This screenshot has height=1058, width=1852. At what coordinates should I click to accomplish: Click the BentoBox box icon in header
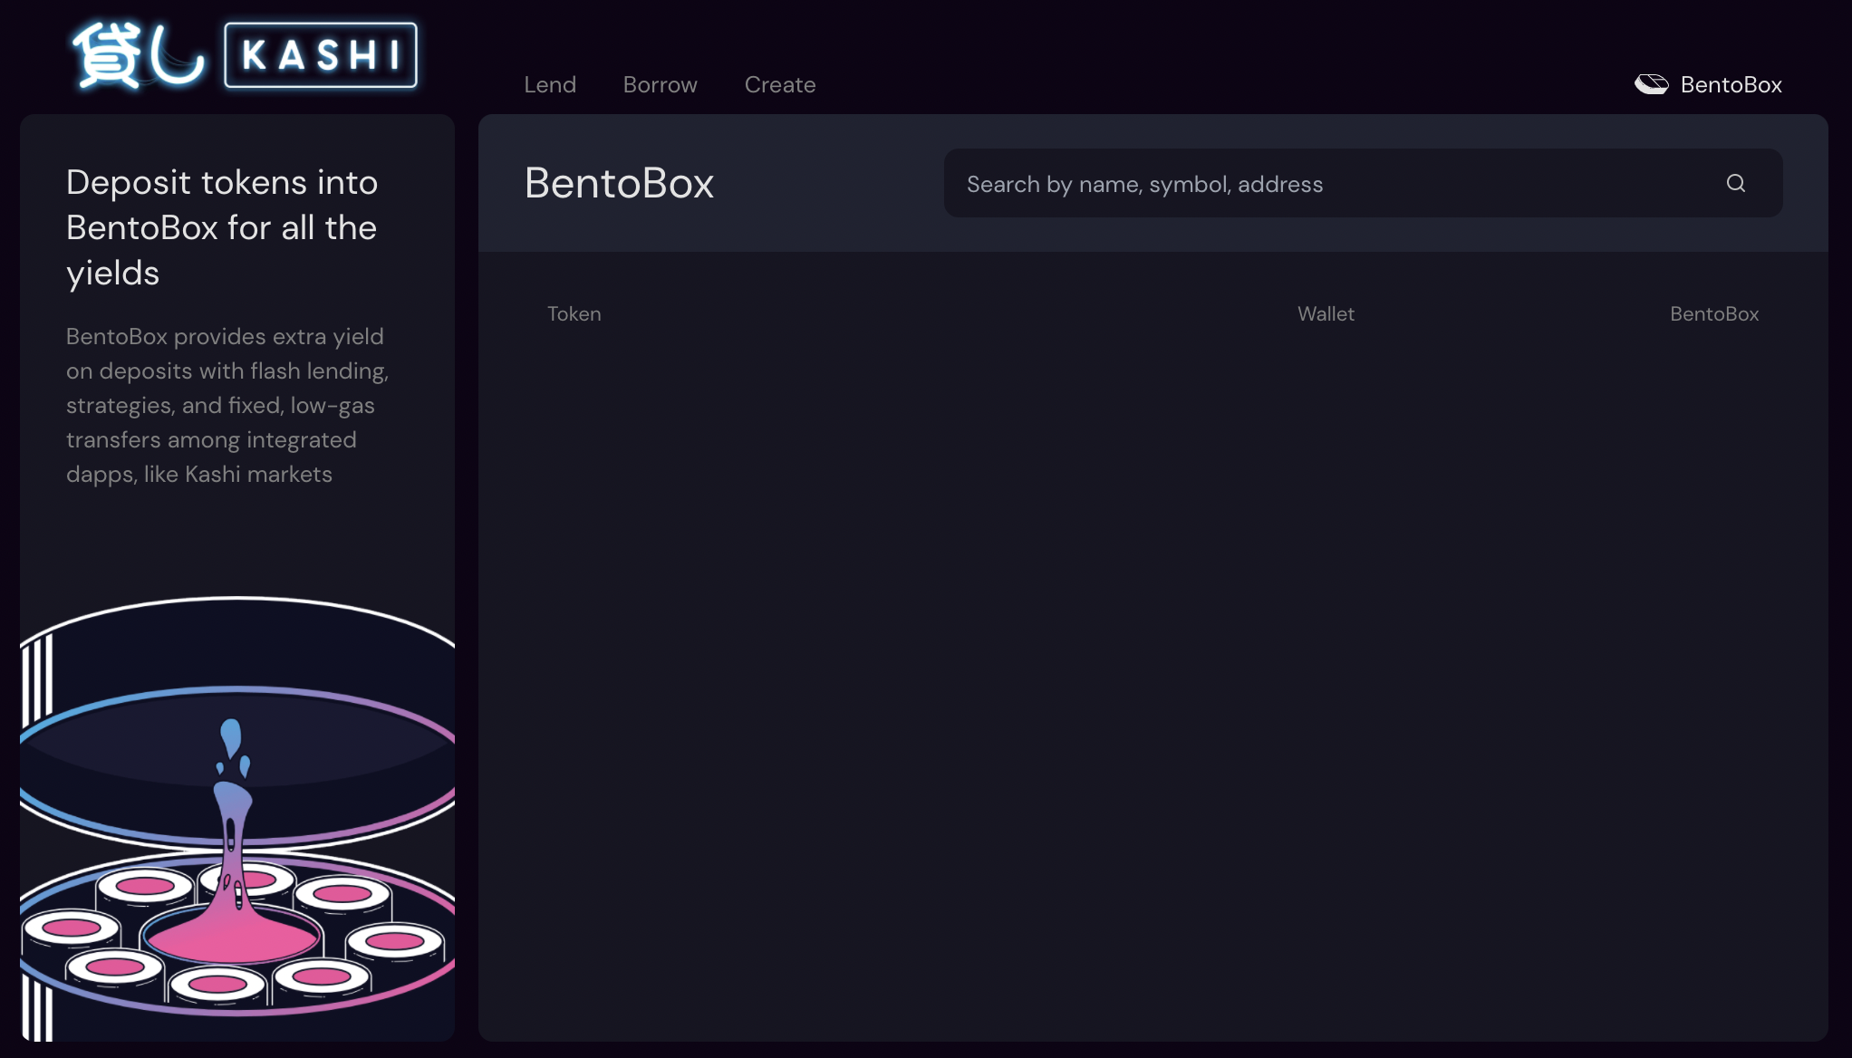pos(1652,84)
